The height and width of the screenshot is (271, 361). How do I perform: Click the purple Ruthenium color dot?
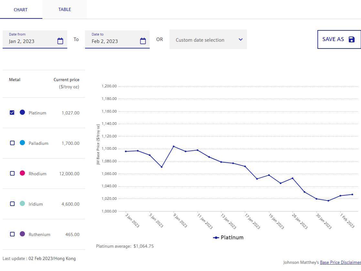[x=22, y=234]
